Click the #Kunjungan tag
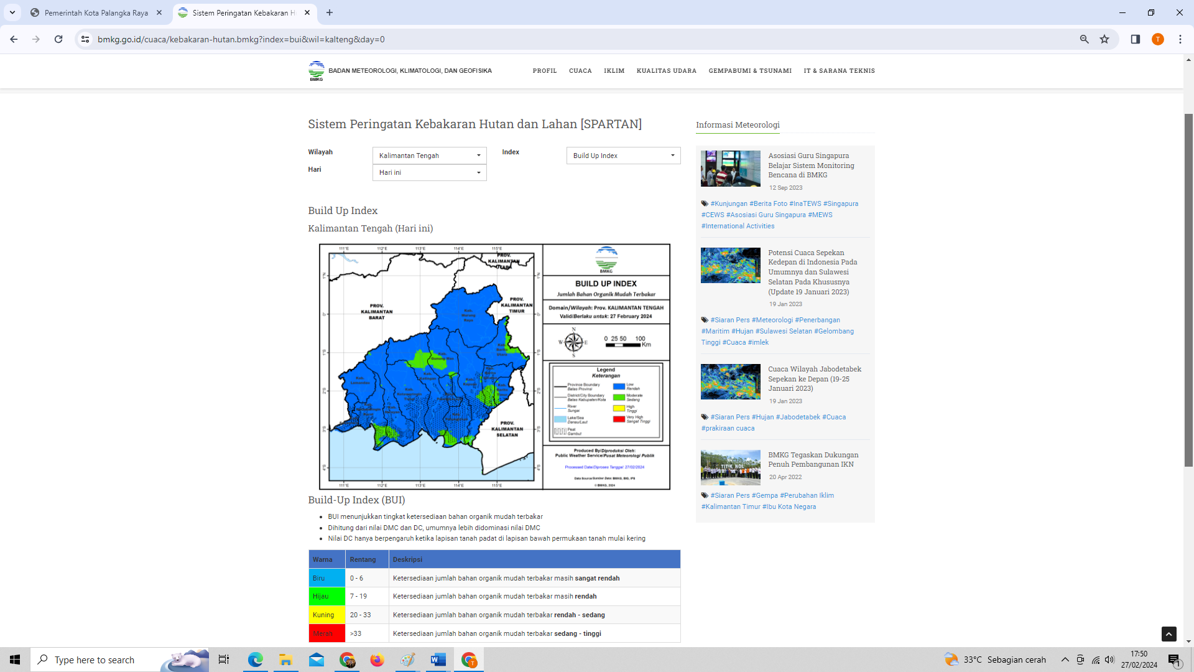The height and width of the screenshot is (672, 1194). (x=729, y=203)
